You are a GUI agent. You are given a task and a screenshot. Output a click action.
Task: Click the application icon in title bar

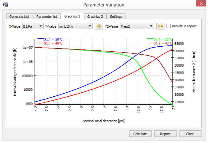5,5
